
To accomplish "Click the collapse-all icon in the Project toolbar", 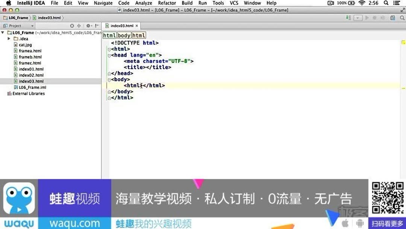I will pyautogui.click(x=72, y=26).
